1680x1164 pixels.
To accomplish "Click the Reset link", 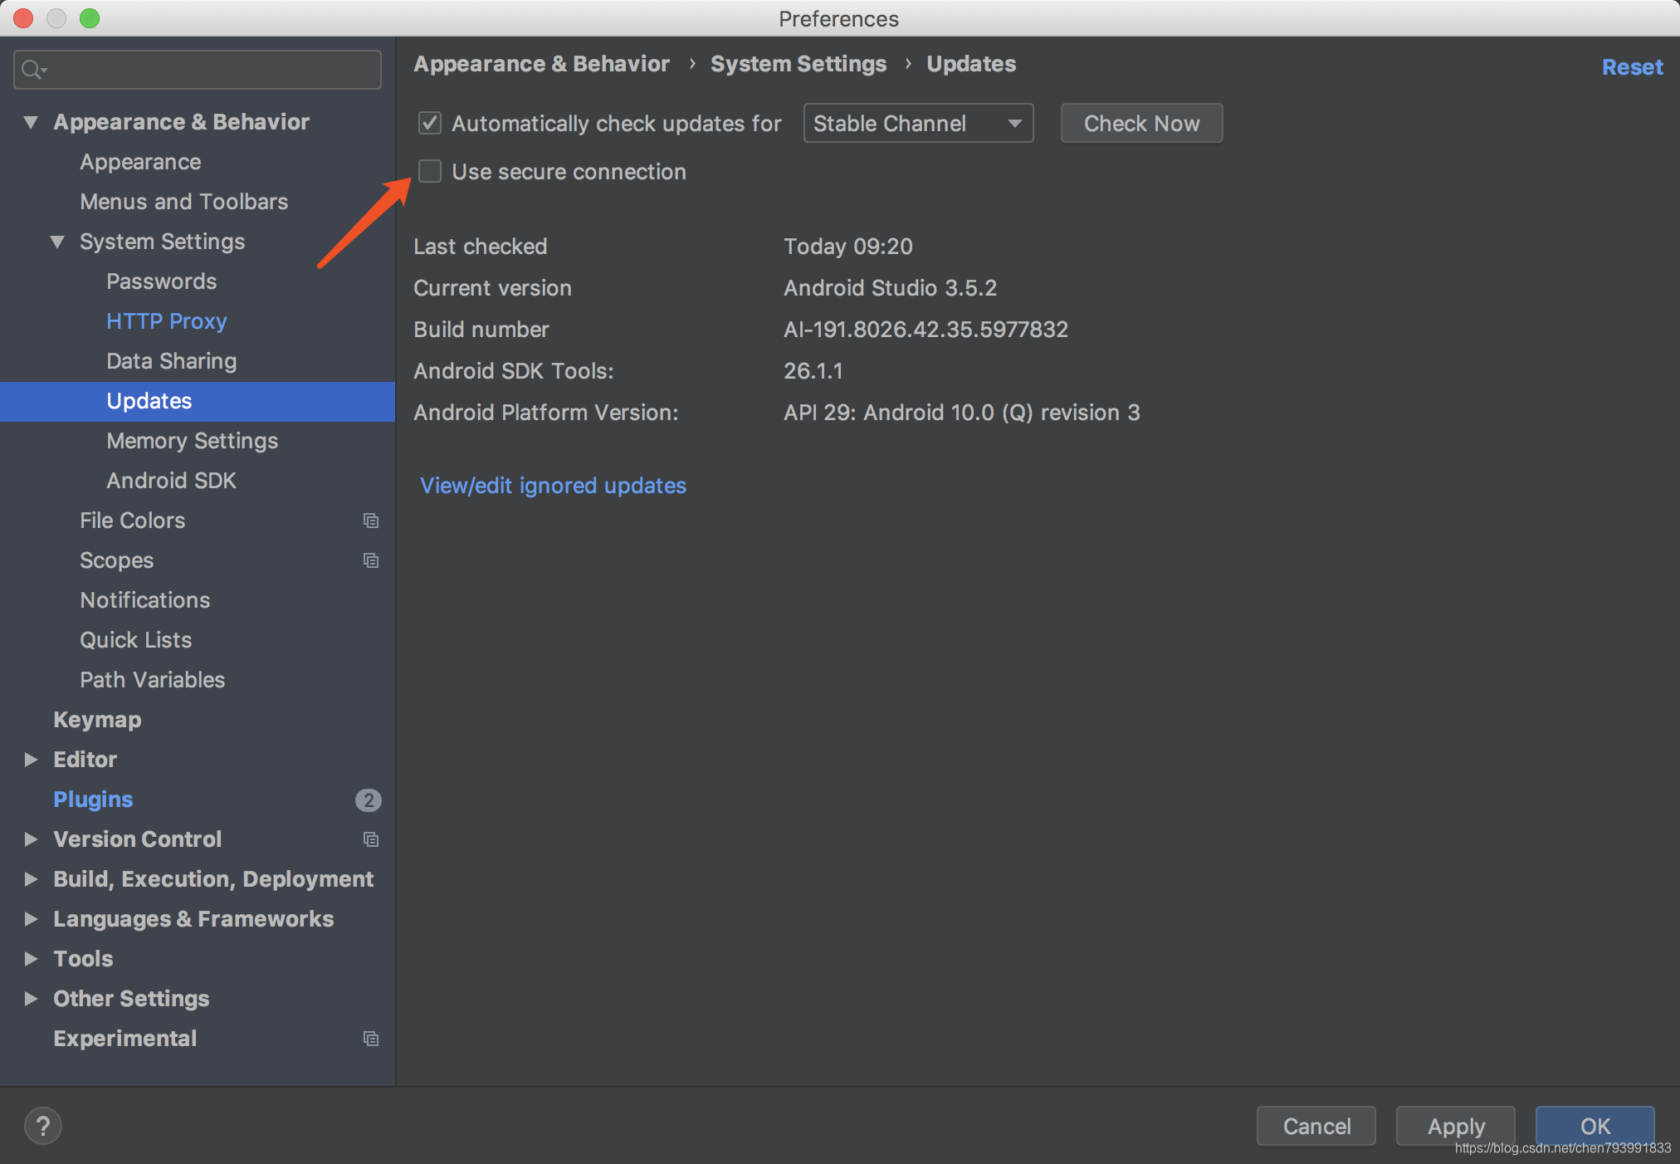I will pos(1631,67).
